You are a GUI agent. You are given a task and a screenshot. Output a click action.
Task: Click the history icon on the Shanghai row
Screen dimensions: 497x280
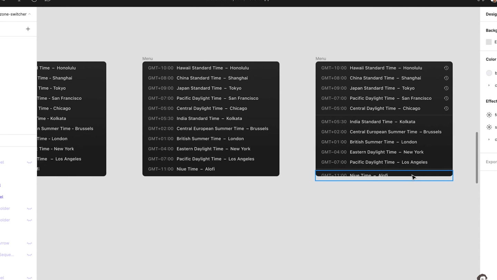click(x=446, y=78)
